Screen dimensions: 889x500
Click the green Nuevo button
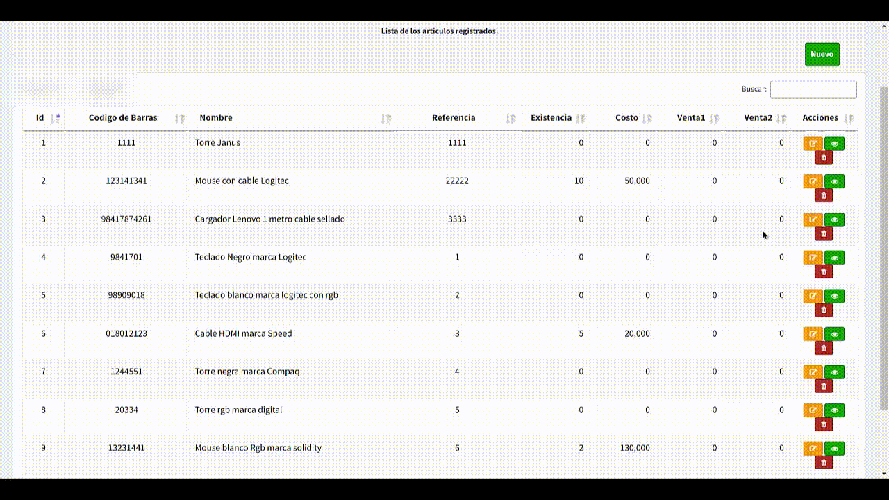[822, 54]
